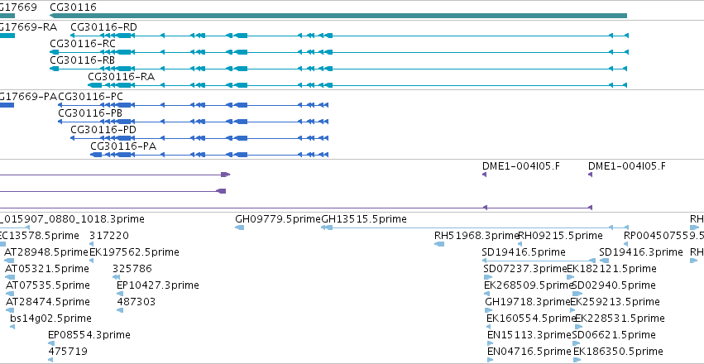The image size is (704, 364).
Task: Select the CG30116 gene bar
Action: (x=338, y=16)
